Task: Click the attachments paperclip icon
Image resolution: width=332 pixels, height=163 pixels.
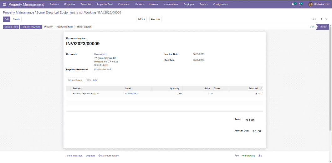Action: click(237, 156)
